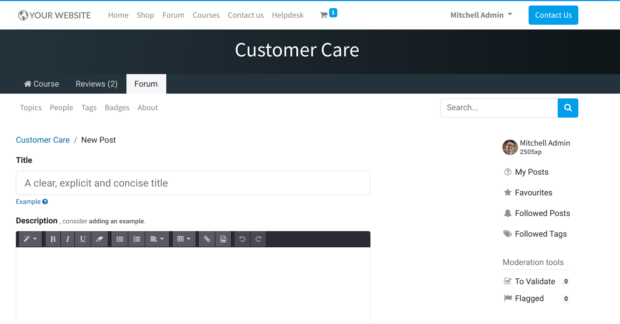Open Favourites in sidebar
The width and height of the screenshot is (620, 324).
point(533,193)
